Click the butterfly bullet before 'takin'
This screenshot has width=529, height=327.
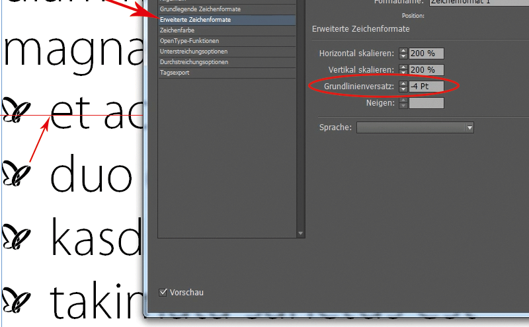point(16,300)
